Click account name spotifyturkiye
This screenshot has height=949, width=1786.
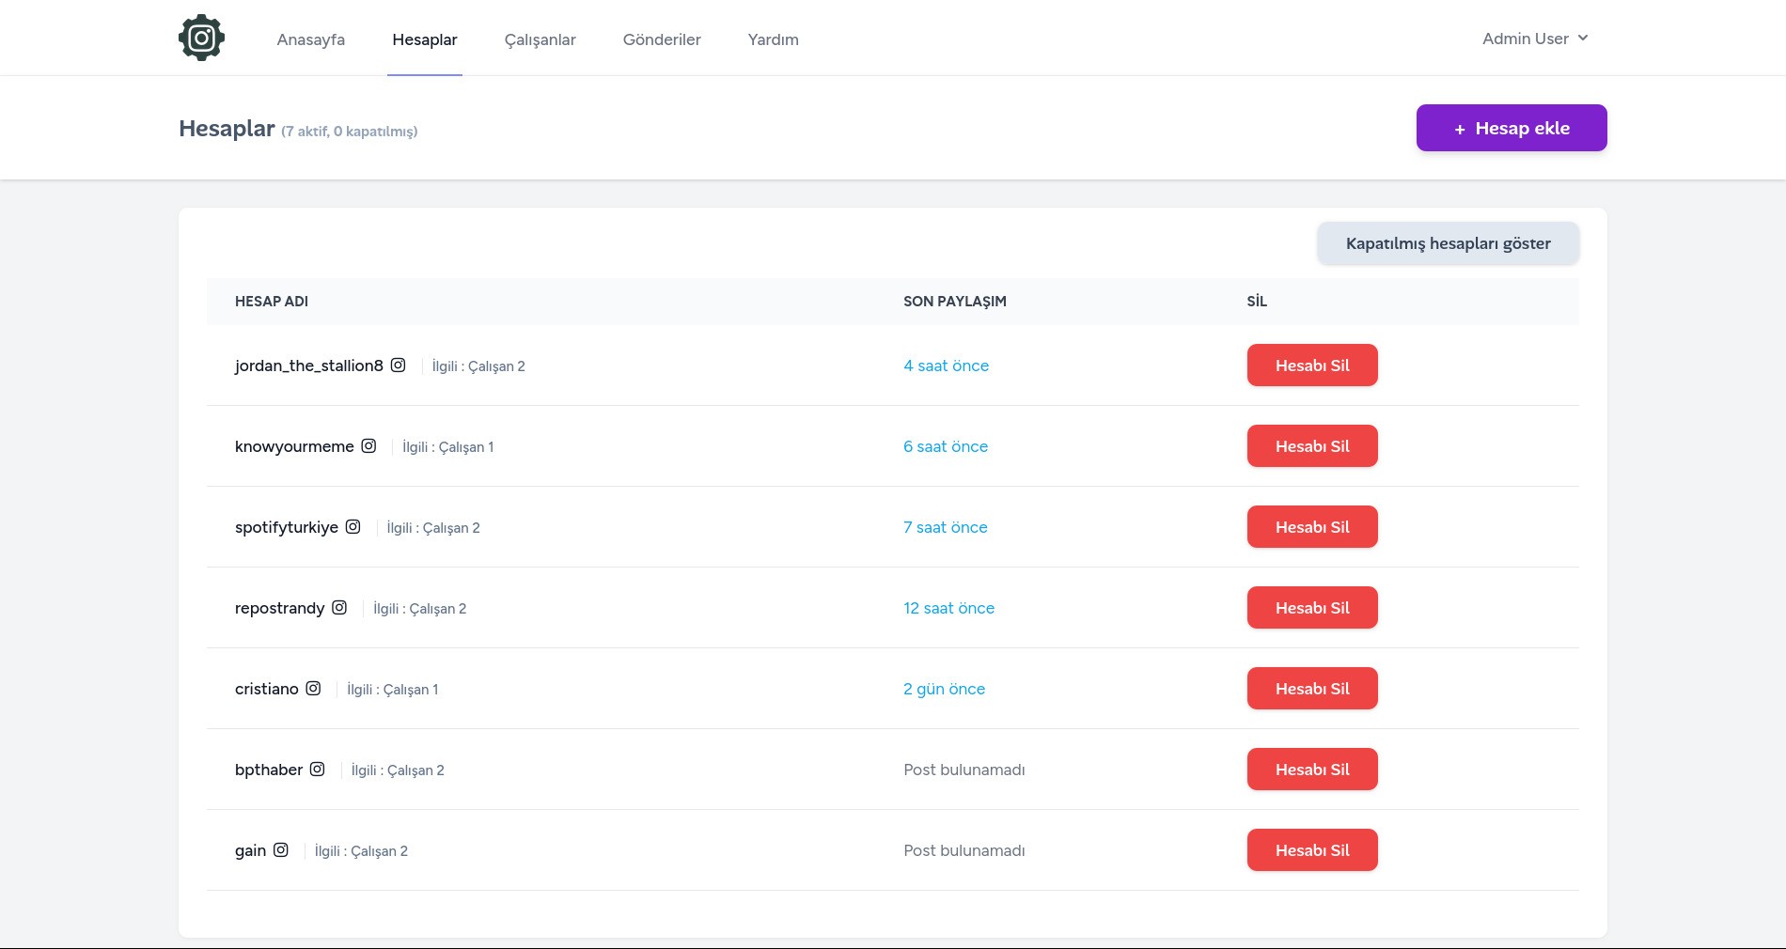[x=287, y=527]
